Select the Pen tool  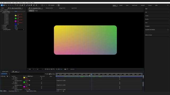(x=22, y=5)
